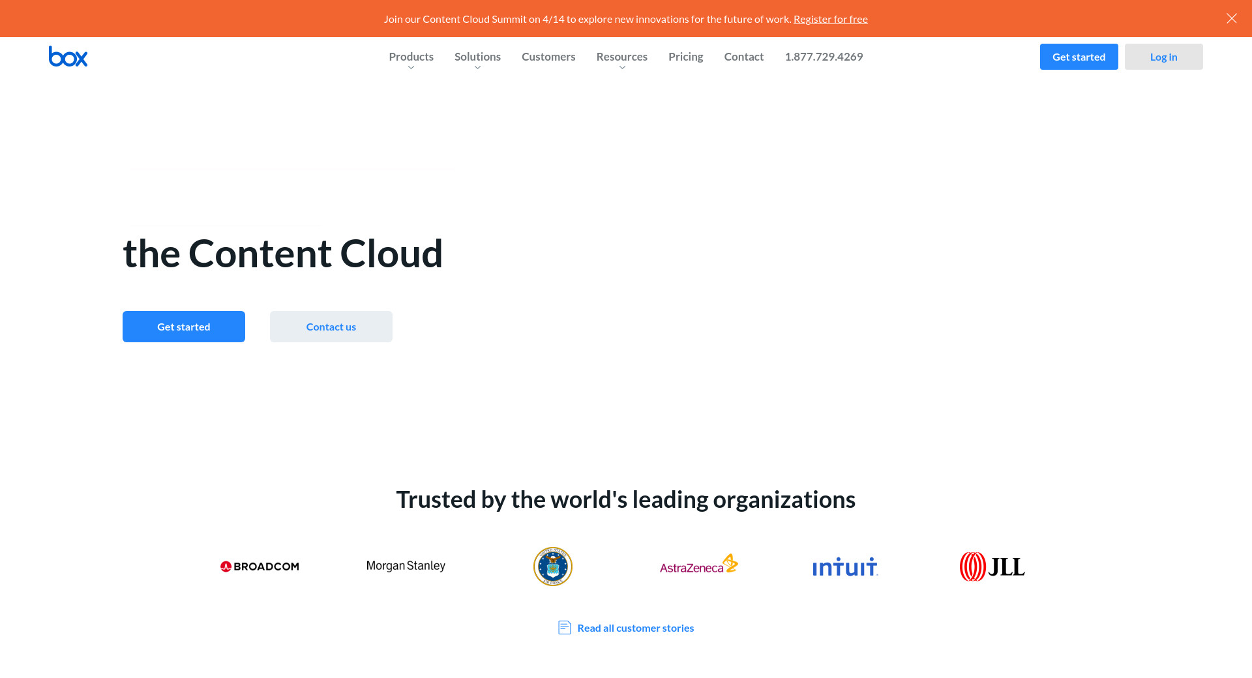Click the Box logo in header
The image size is (1252, 678).
[68, 57]
